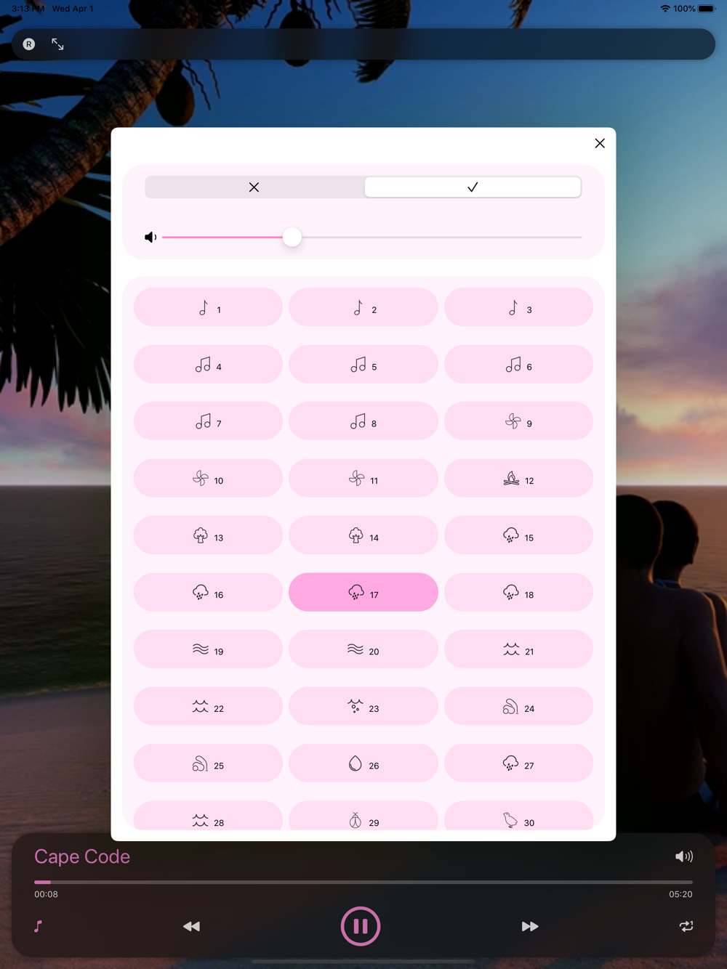This screenshot has width=727, height=969.
Task: Pick ocean water sound 21
Action: click(518, 649)
